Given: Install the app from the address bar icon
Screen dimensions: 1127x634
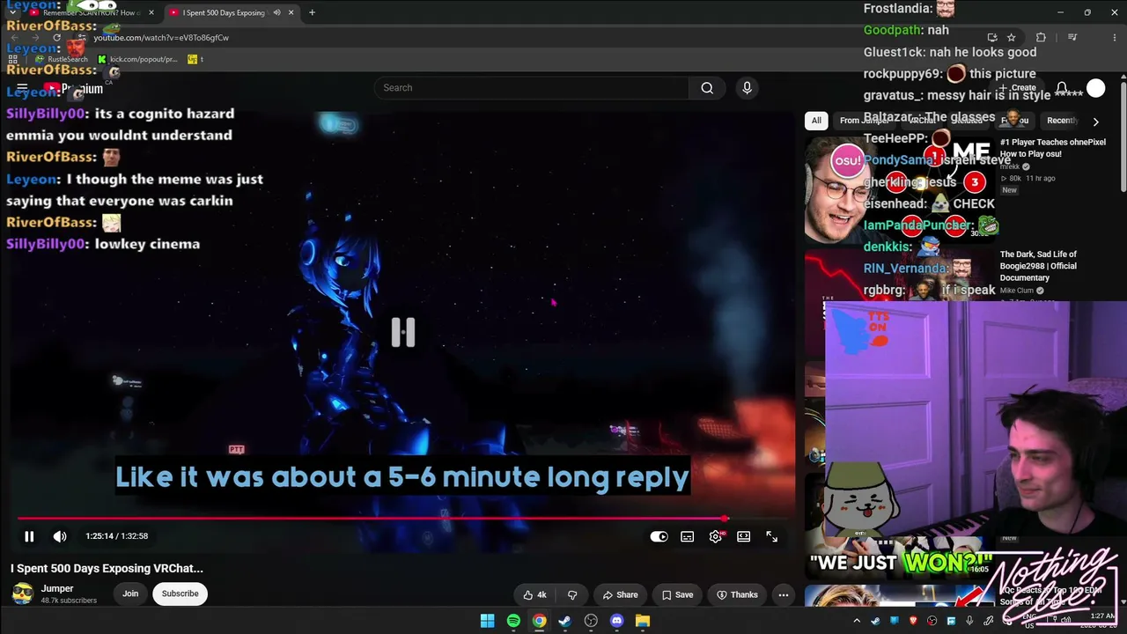Looking at the screenshot, I should point(992,38).
